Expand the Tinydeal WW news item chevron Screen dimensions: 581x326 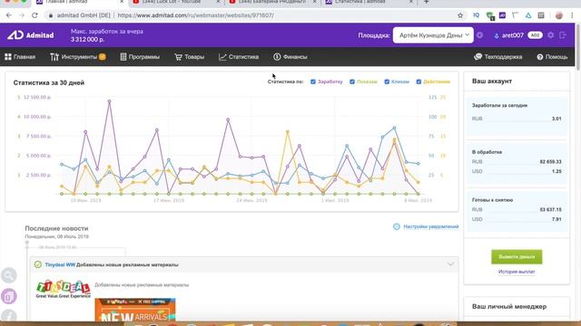coord(450,264)
